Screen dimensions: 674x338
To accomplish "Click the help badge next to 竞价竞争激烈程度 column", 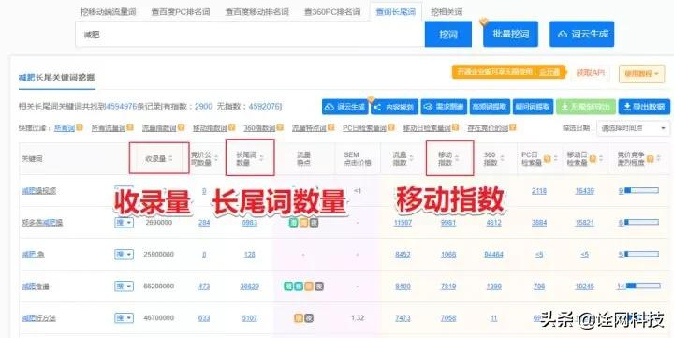I will [650, 158].
